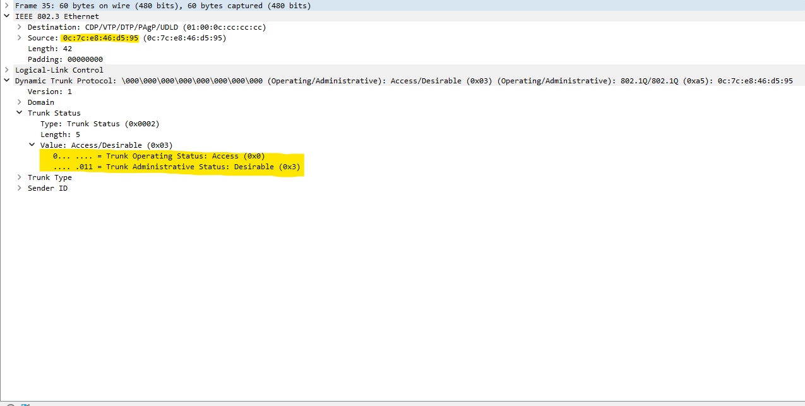Viewport: 805px width, 406px height.
Task: Expand the Logical-Link Control section
Action: tap(6, 70)
